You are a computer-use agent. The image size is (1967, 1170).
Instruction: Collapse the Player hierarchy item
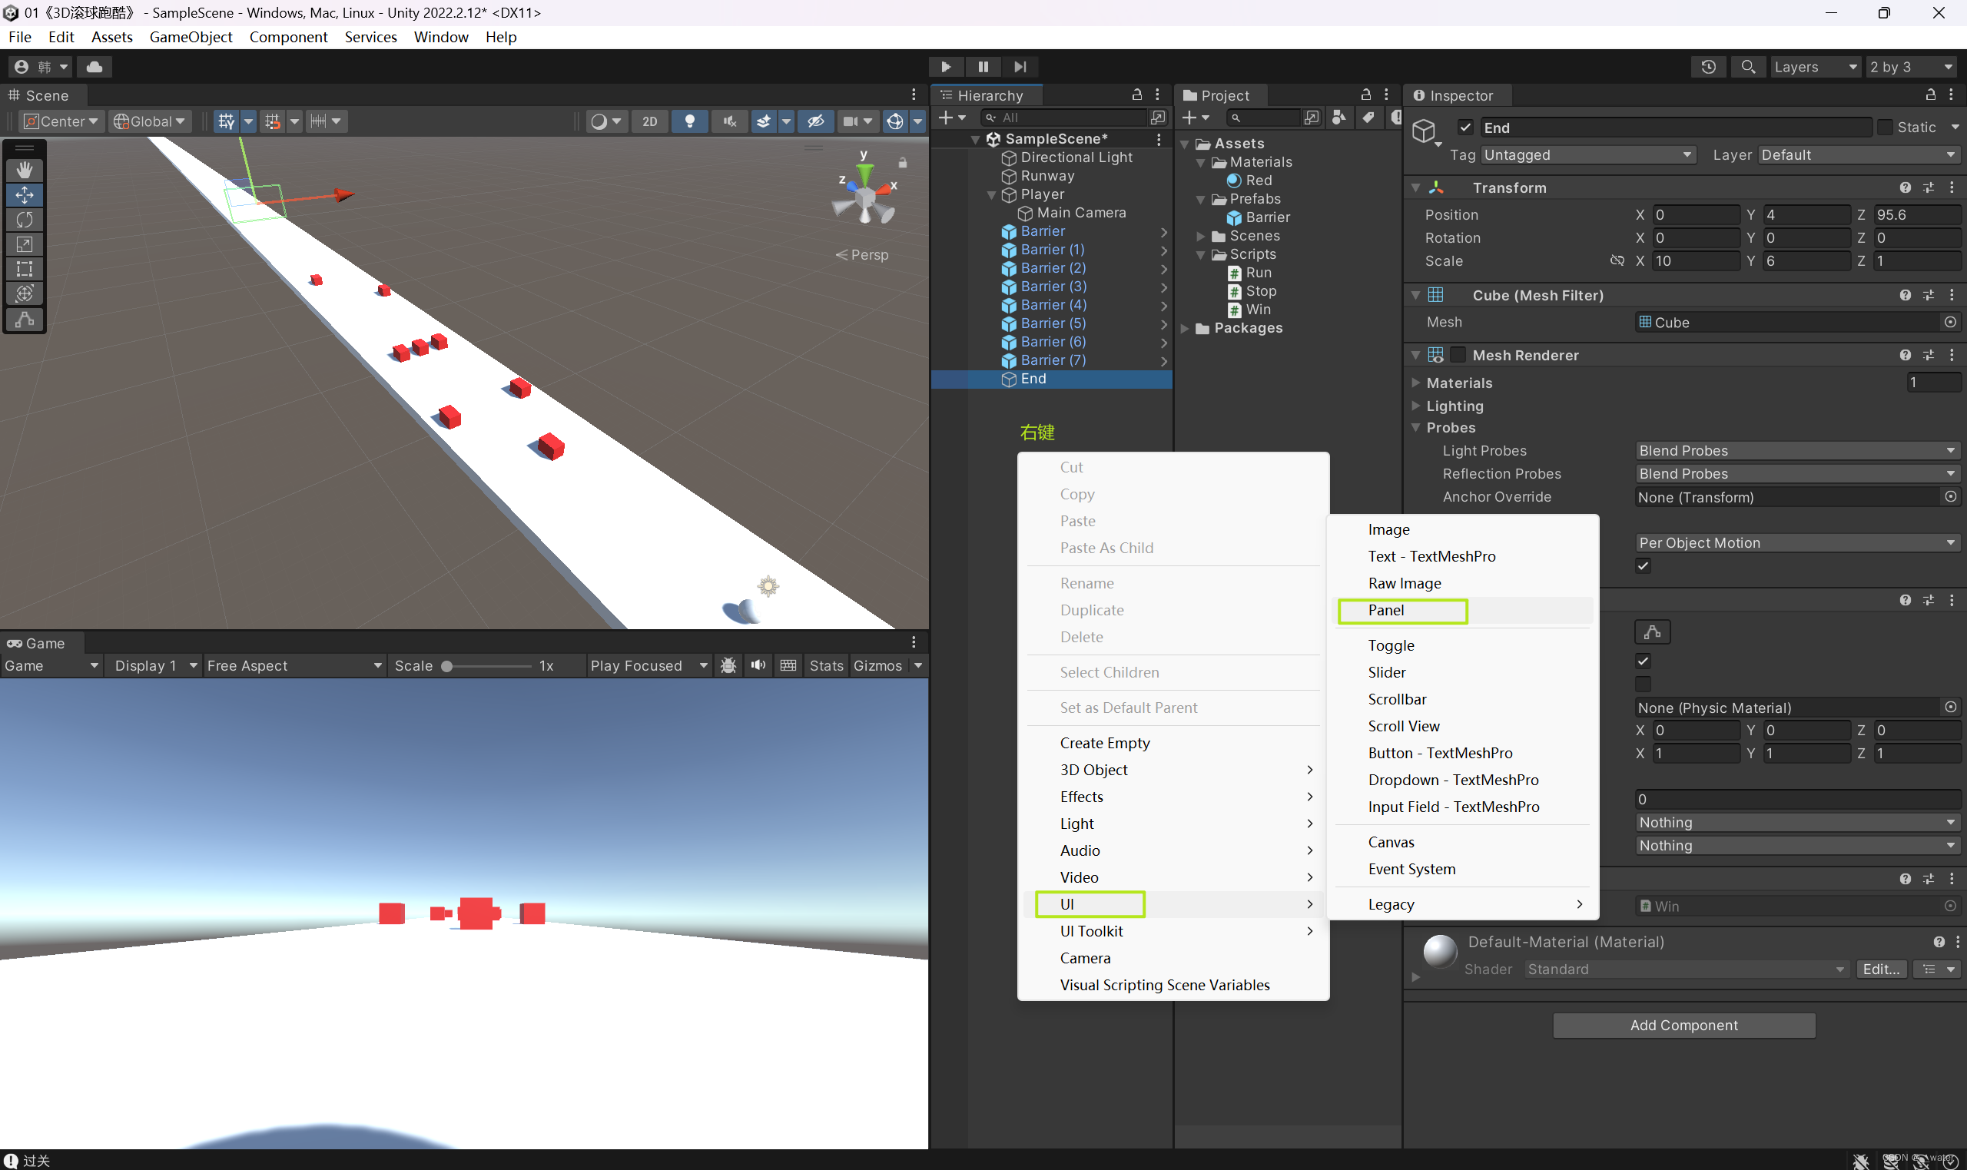pyautogui.click(x=992, y=194)
